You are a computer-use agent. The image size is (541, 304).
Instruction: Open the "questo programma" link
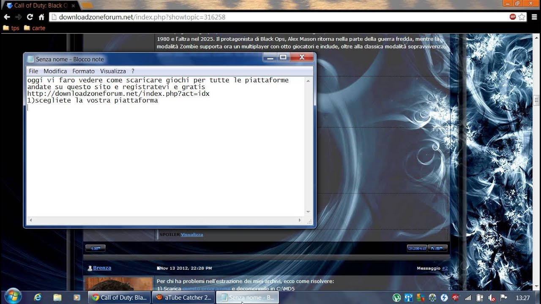206,289
